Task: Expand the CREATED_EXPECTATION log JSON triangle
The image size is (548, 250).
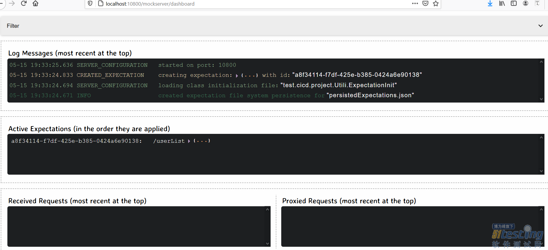Action: coord(237,76)
